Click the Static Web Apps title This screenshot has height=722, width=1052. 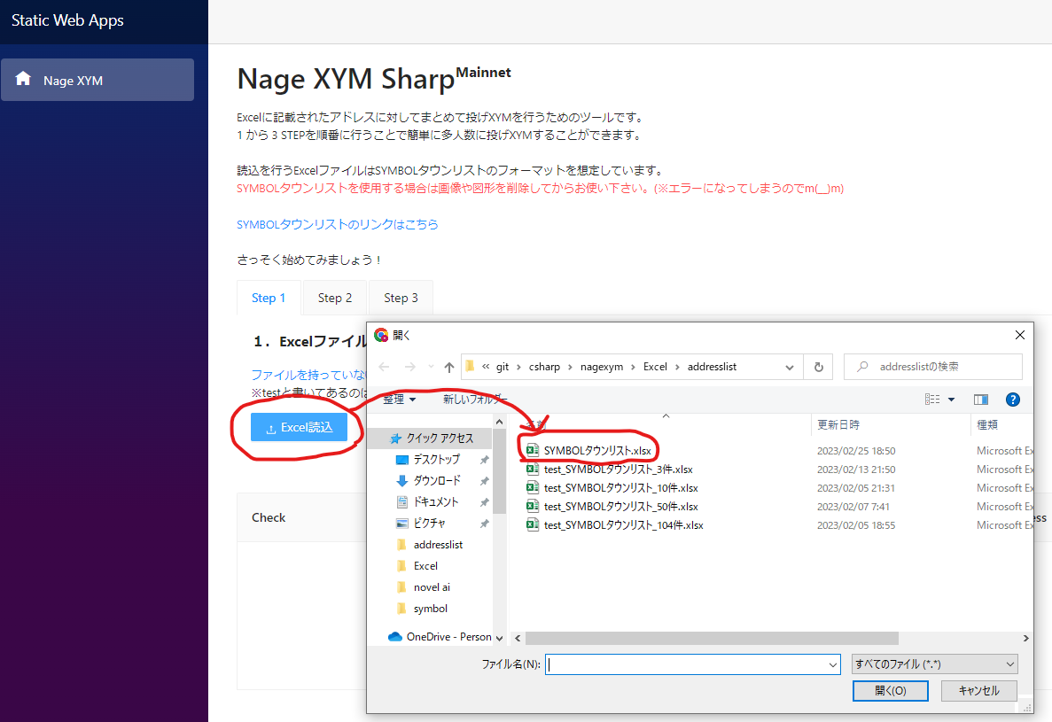click(67, 20)
